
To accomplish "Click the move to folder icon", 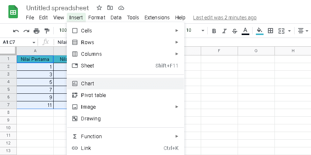I will click(x=110, y=8).
